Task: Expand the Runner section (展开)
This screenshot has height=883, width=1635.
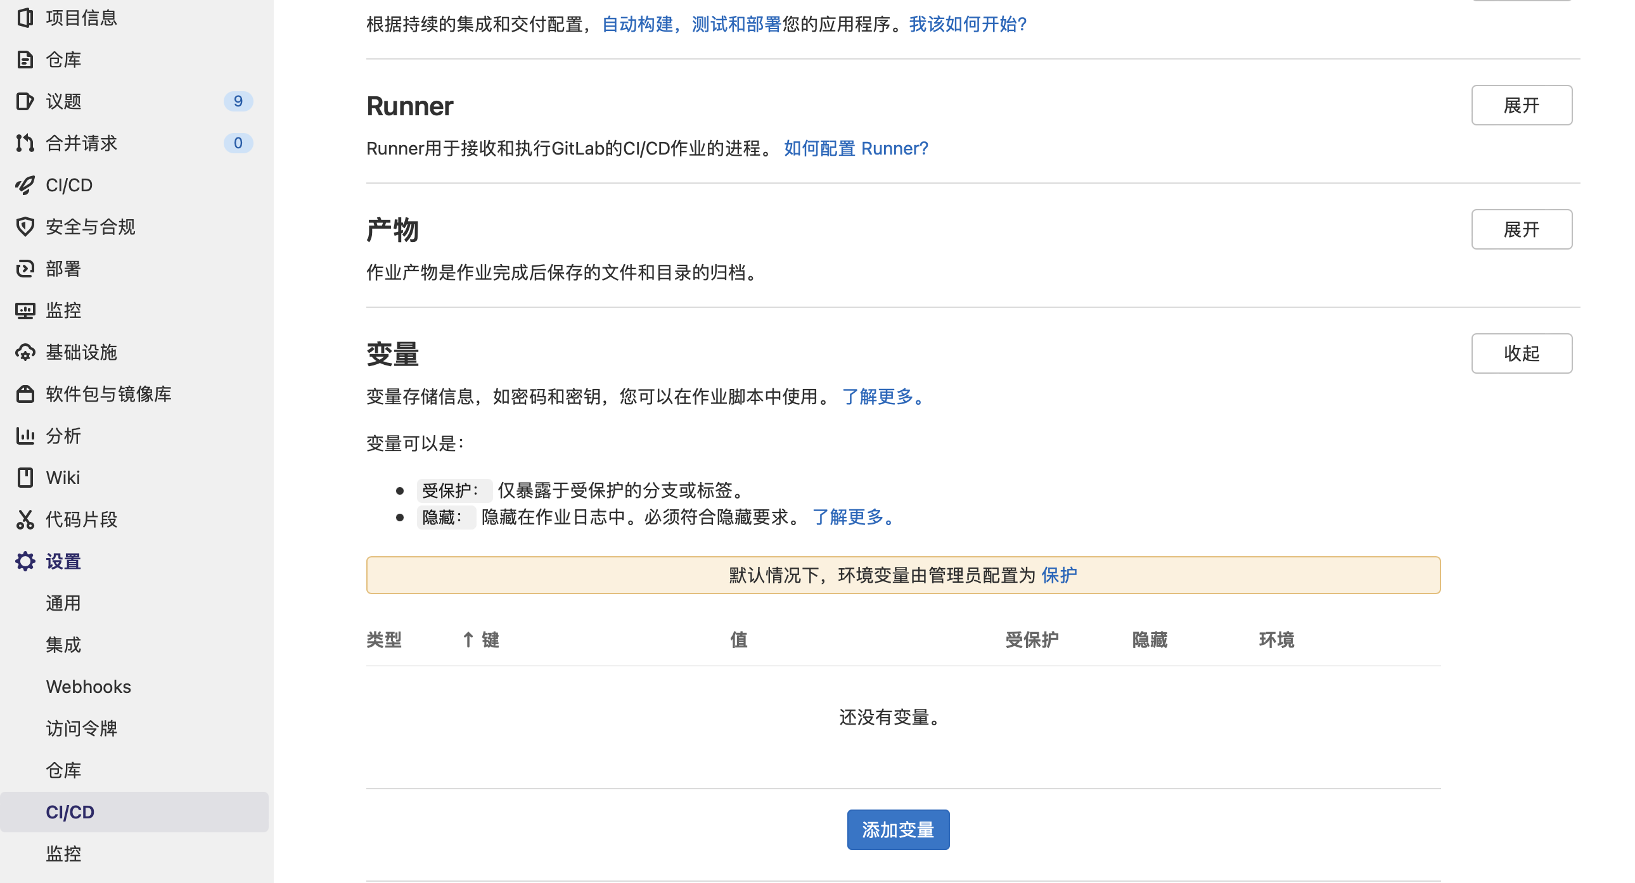Action: click(1521, 105)
